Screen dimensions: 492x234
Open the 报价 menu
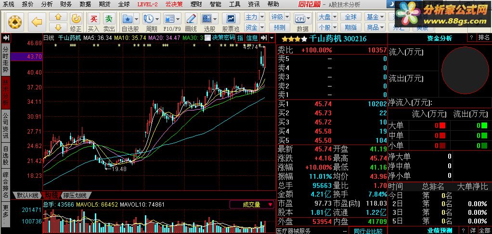[27, 4]
